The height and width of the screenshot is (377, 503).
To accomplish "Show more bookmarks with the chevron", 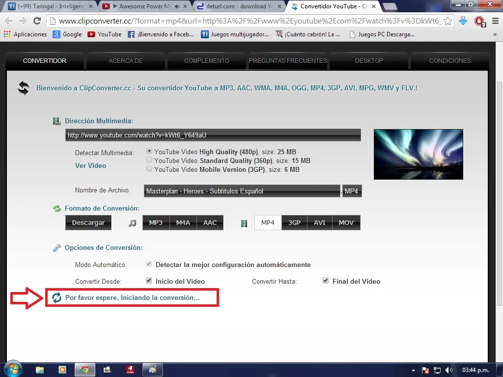I will pos(495,34).
